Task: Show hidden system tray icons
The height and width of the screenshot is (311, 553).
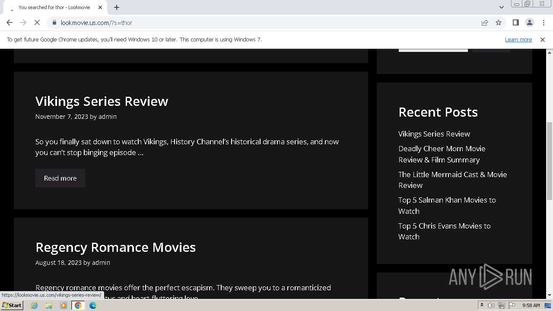Action: click(x=482, y=305)
